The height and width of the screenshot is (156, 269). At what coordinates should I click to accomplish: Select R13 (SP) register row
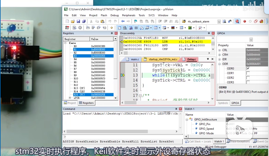click(94, 88)
